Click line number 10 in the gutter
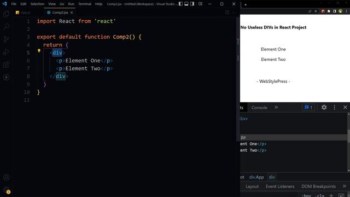 click(27, 92)
